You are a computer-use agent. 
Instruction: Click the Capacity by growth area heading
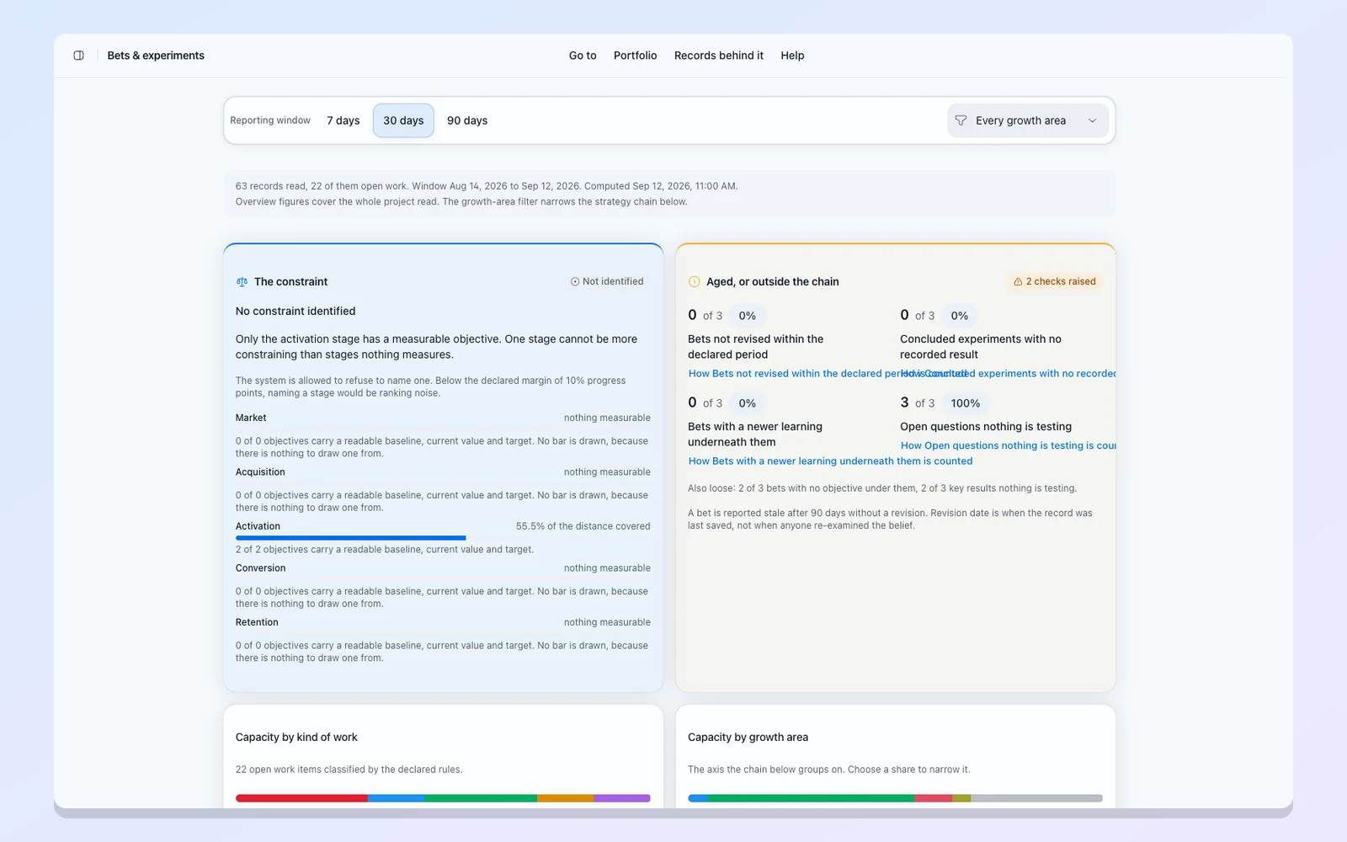(x=748, y=738)
